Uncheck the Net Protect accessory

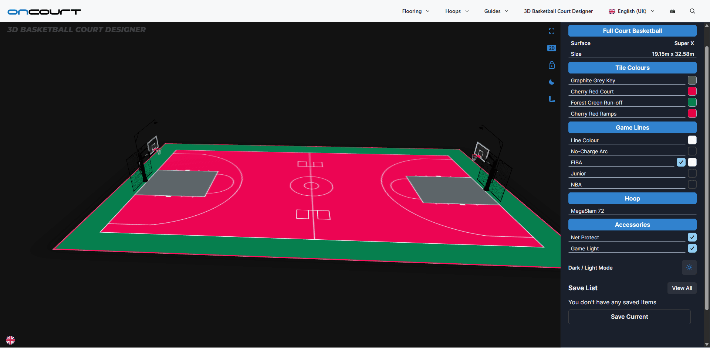[692, 237]
